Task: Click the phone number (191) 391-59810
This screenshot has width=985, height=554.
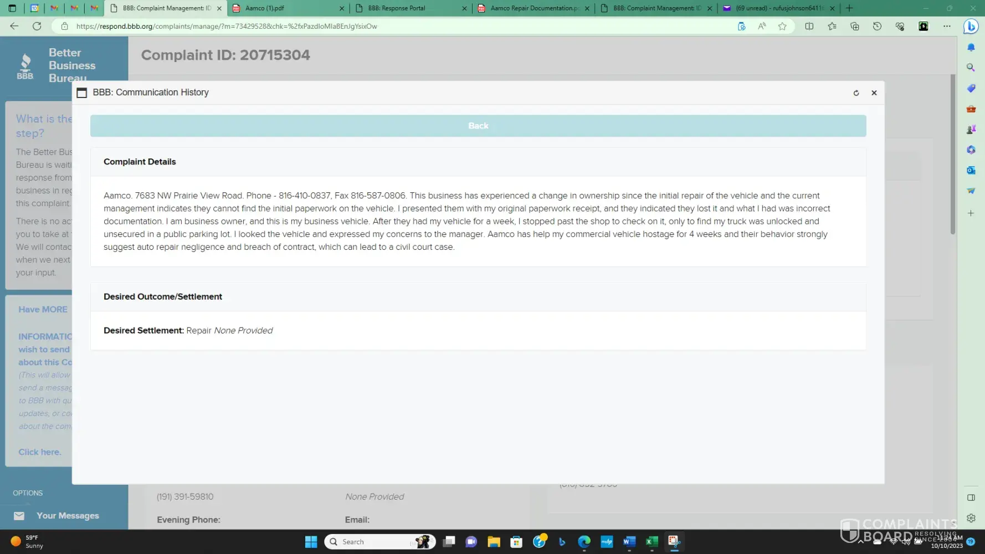Action: [x=185, y=497]
